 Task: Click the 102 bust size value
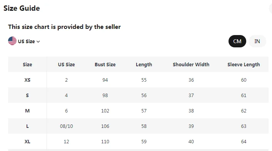[x=105, y=111]
